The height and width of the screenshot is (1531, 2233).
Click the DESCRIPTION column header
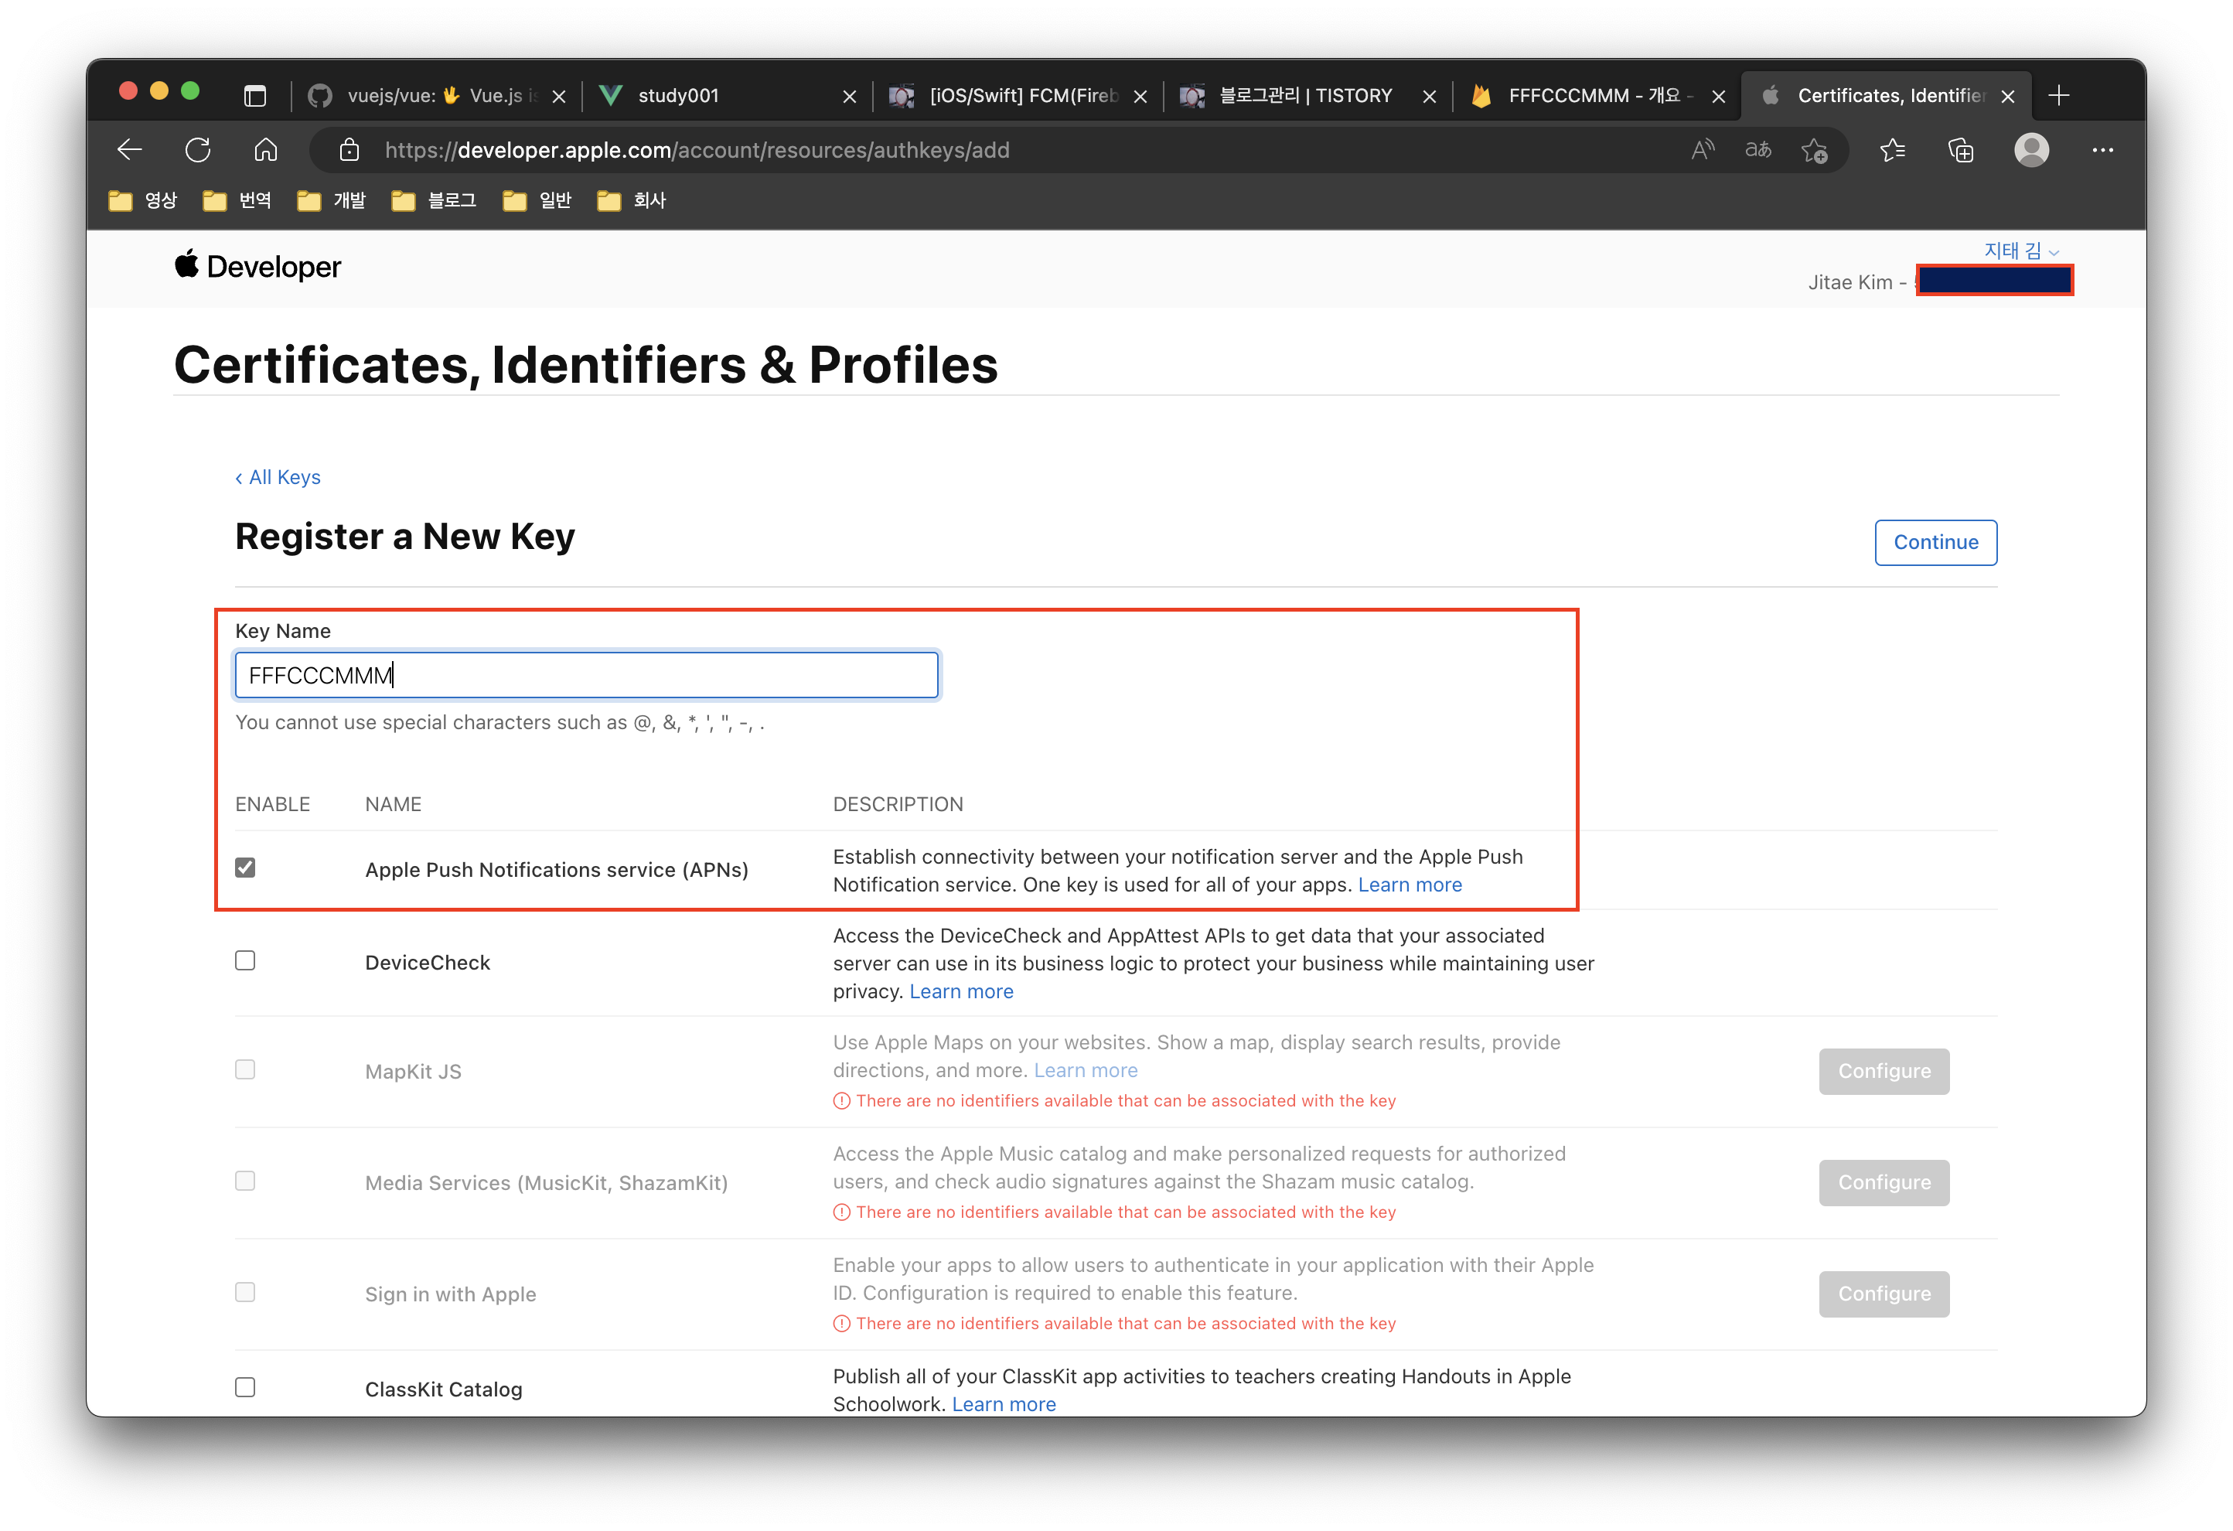click(898, 803)
